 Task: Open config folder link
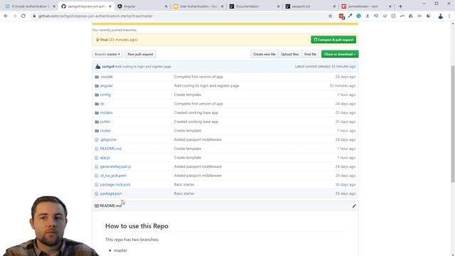[x=105, y=95]
